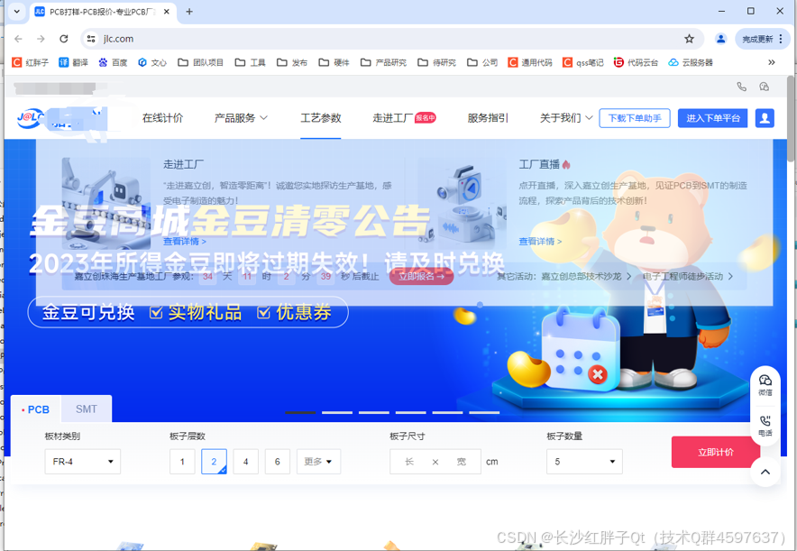Viewport: 797px width, 551px height.
Task: Open the 更多 layers dropdown
Action: (x=318, y=462)
